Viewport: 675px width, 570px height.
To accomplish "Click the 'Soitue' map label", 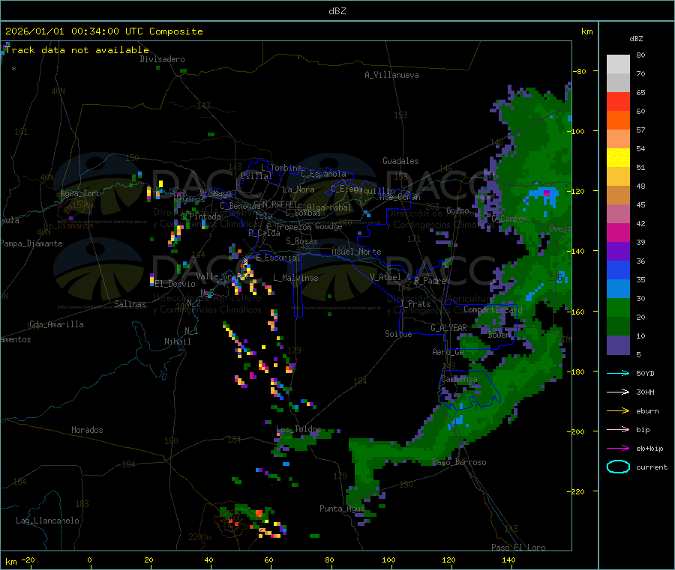I will pos(398,334).
